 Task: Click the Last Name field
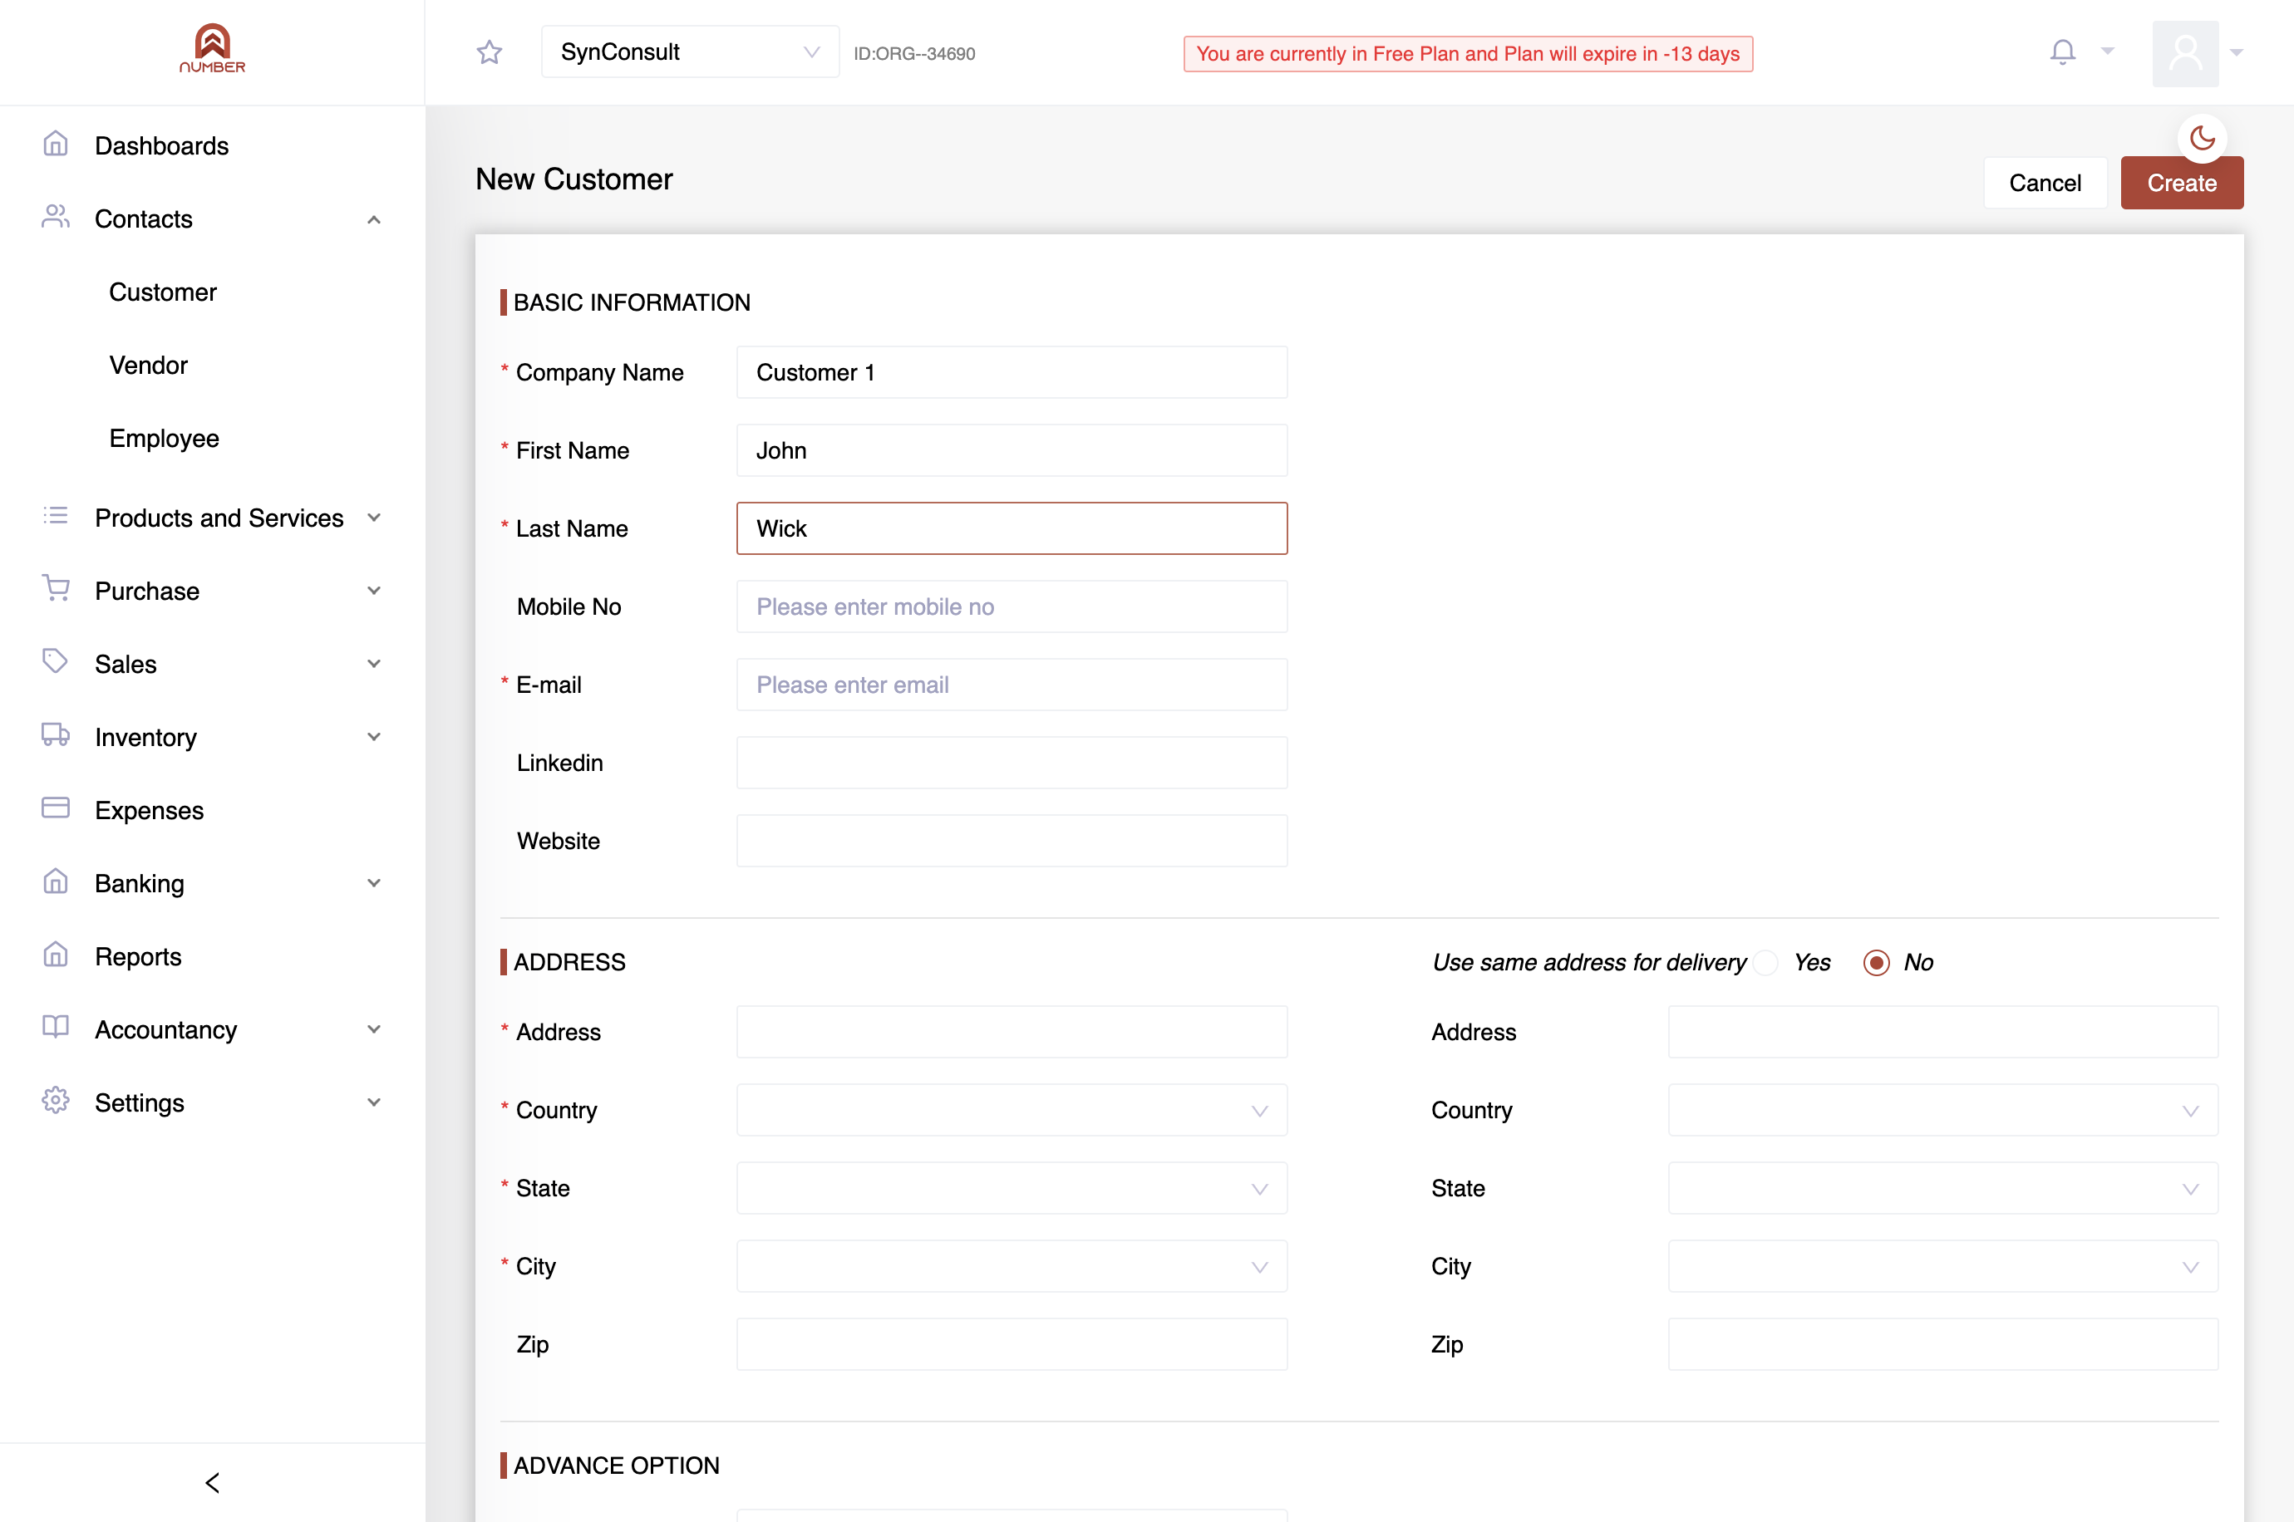click(x=1012, y=529)
